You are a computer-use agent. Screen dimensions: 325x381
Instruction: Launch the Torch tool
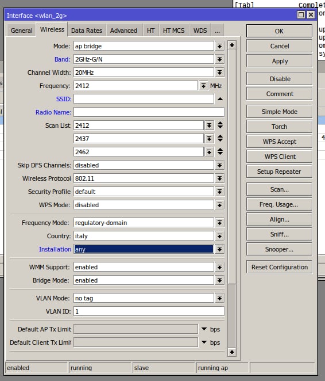(279, 127)
